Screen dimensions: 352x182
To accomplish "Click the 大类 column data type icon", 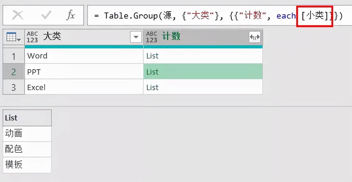I will 32,37.
